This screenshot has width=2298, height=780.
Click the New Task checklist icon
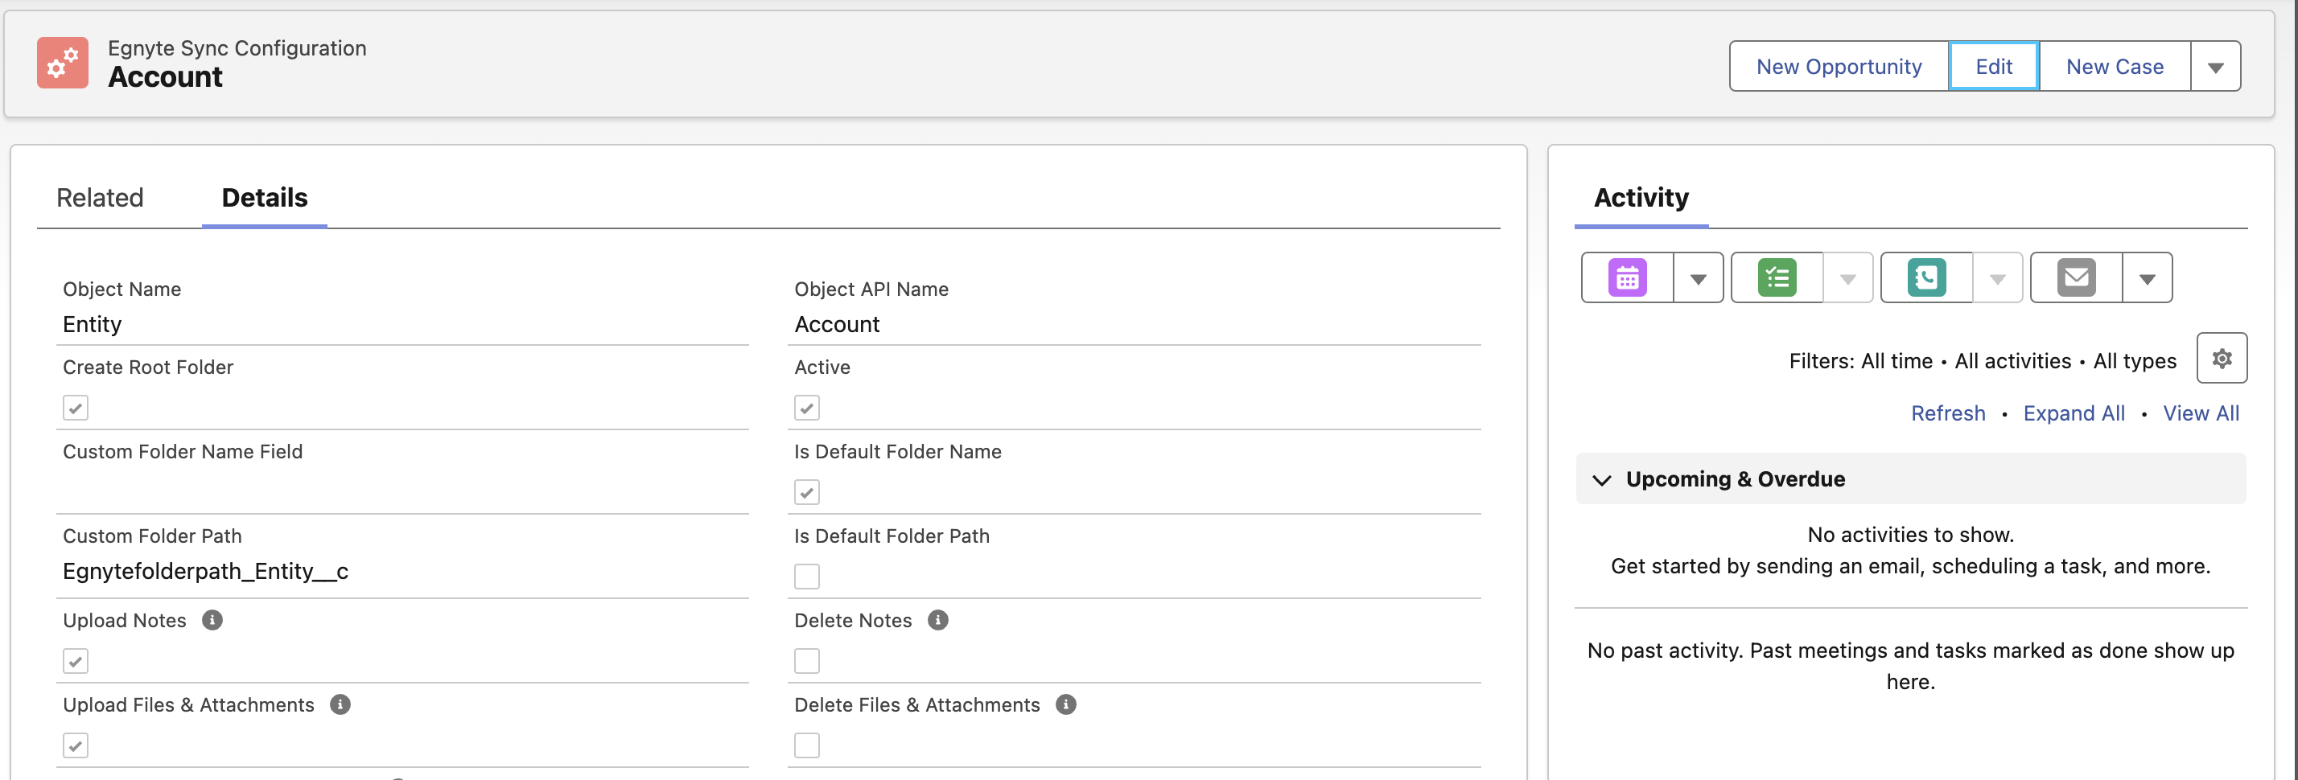[1777, 278]
